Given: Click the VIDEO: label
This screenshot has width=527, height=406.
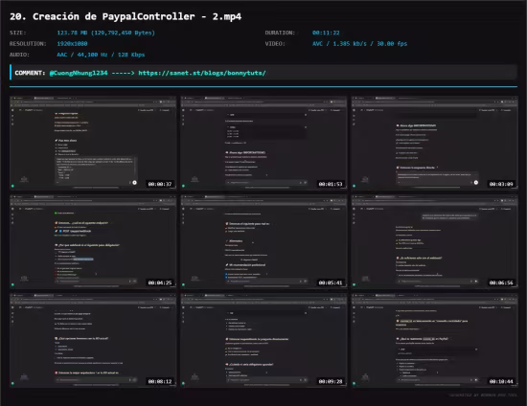Looking at the screenshot, I should (275, 44).
